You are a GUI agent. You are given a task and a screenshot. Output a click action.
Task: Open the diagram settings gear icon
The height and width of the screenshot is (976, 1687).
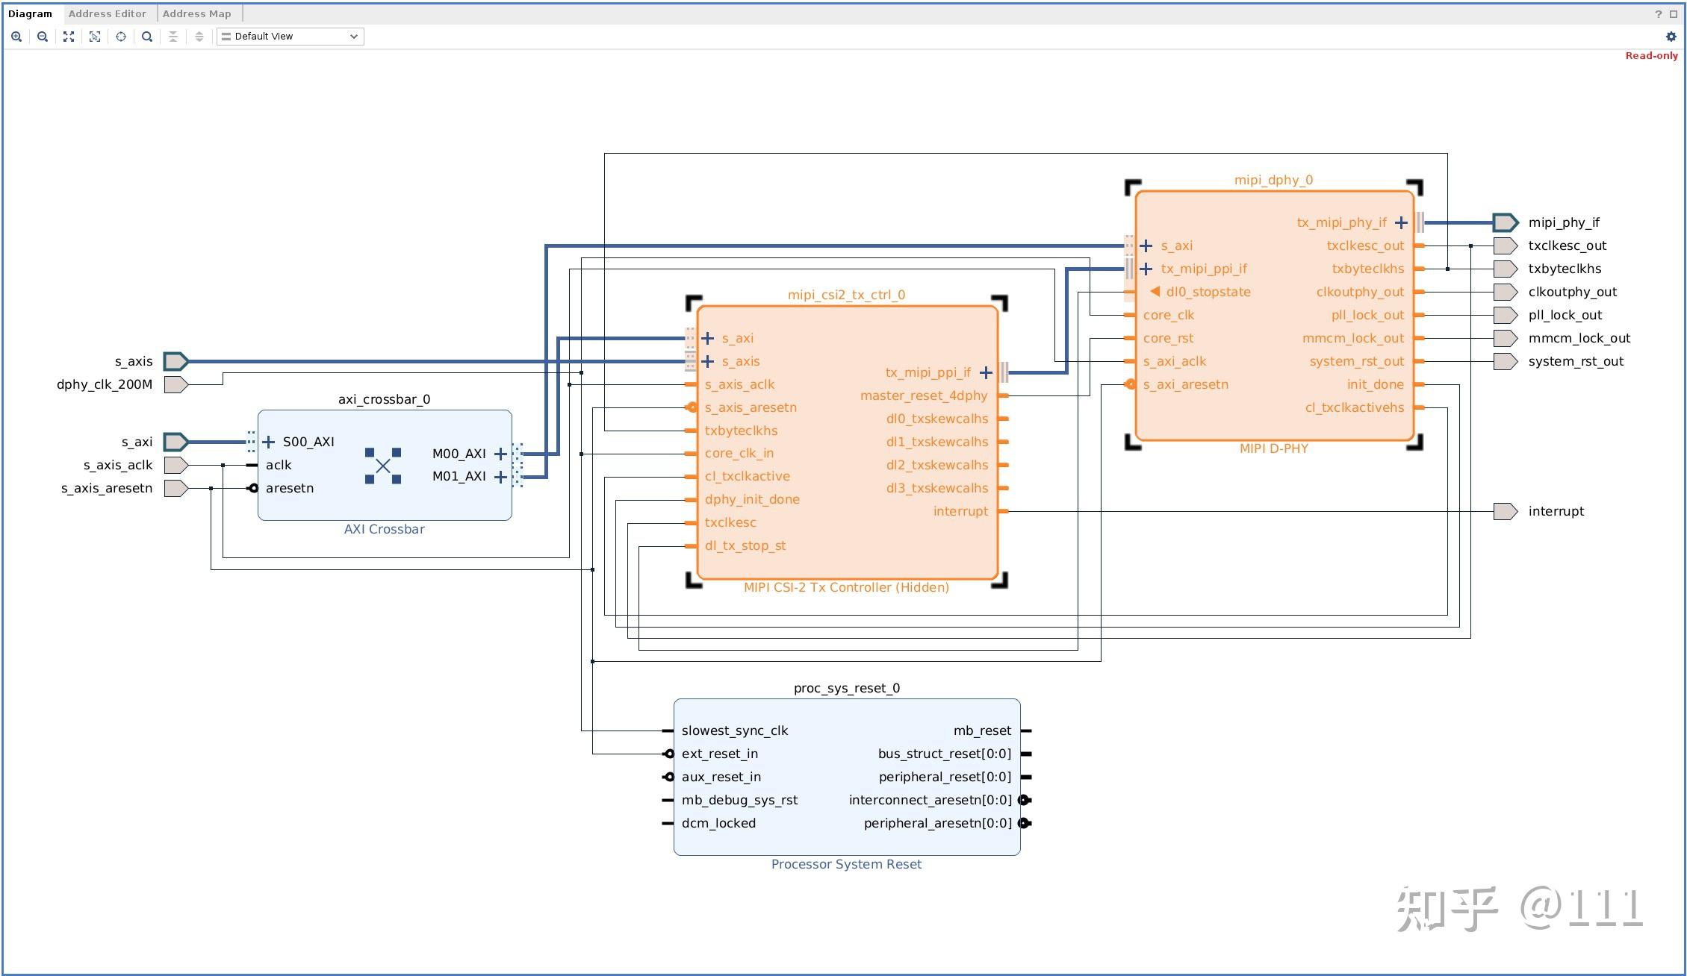[x=1671, y=37]
